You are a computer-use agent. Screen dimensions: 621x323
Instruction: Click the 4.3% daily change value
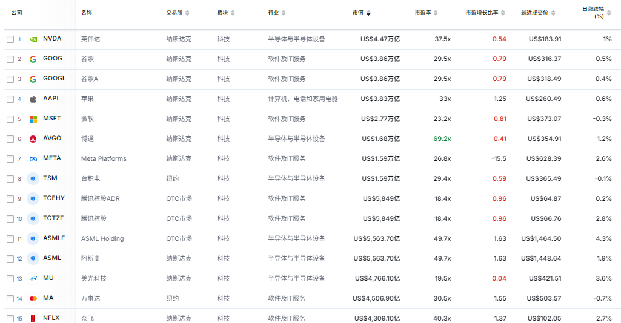tap(604, 239)
